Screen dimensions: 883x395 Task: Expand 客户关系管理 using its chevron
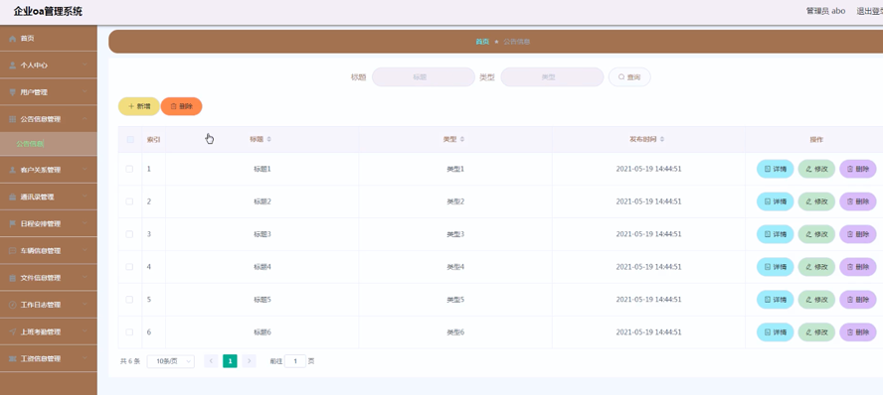click(x=86, y=170)
